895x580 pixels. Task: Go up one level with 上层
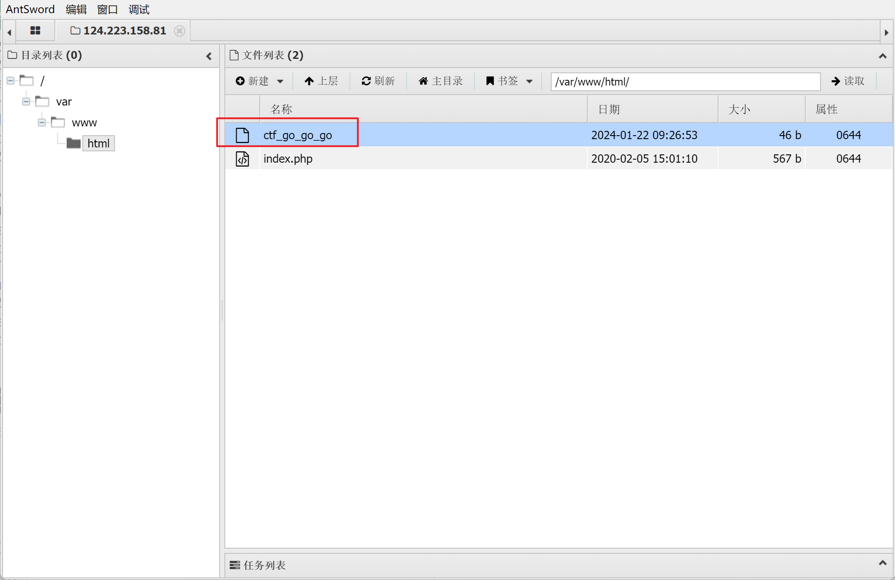click(321, 81)
